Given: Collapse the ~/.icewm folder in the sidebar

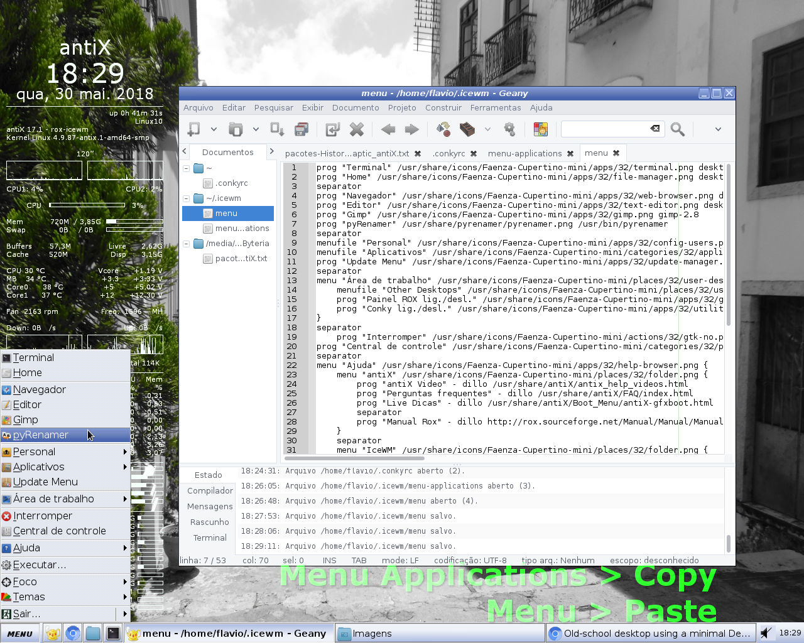Looking at the screenshot, I should [185, 198].
